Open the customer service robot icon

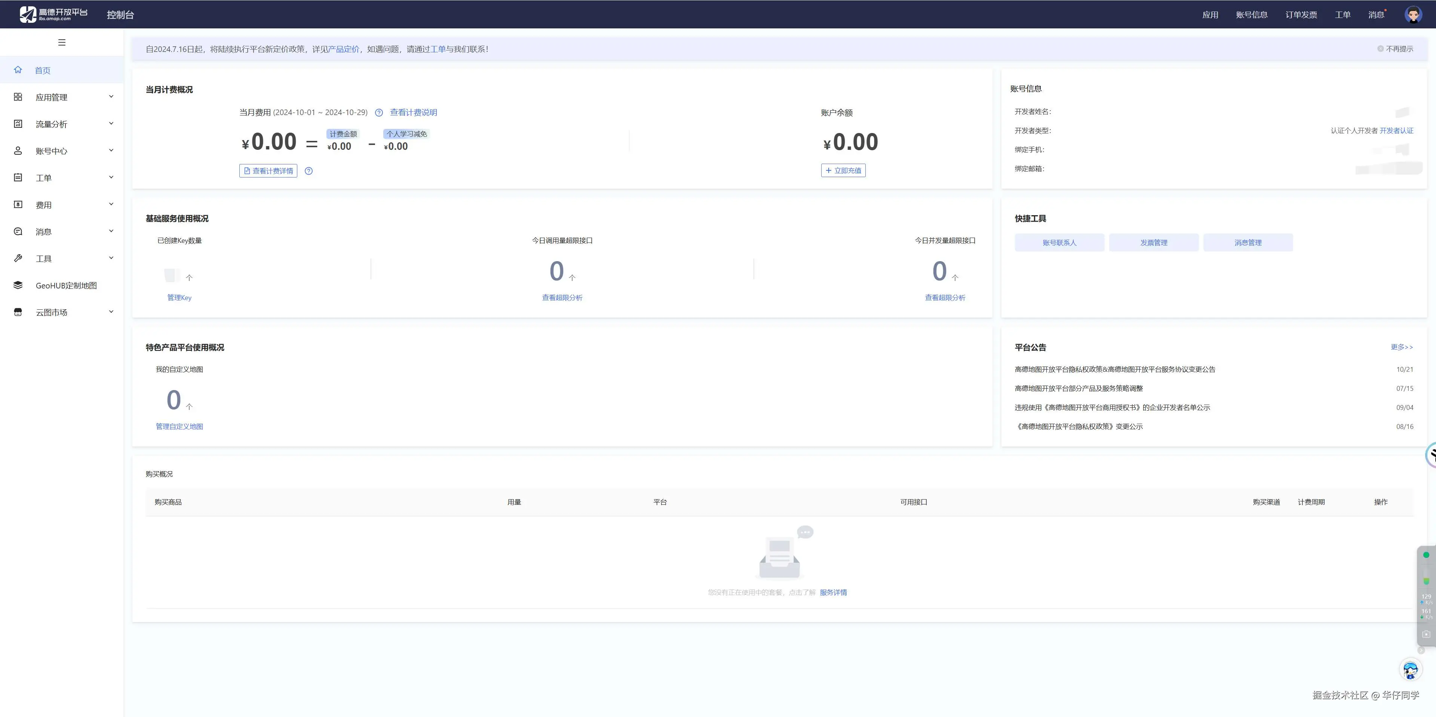pyautogui.click(x=1410, y=670)
